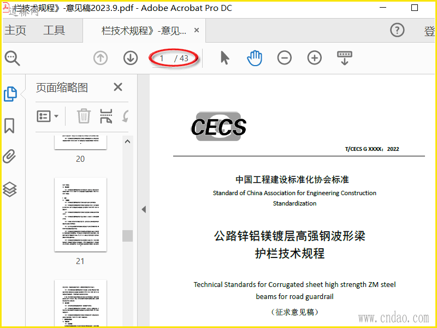Click 'beams for road guardrail' line
The height and width of the screenshot is (328, 437).
coord(294,296)
